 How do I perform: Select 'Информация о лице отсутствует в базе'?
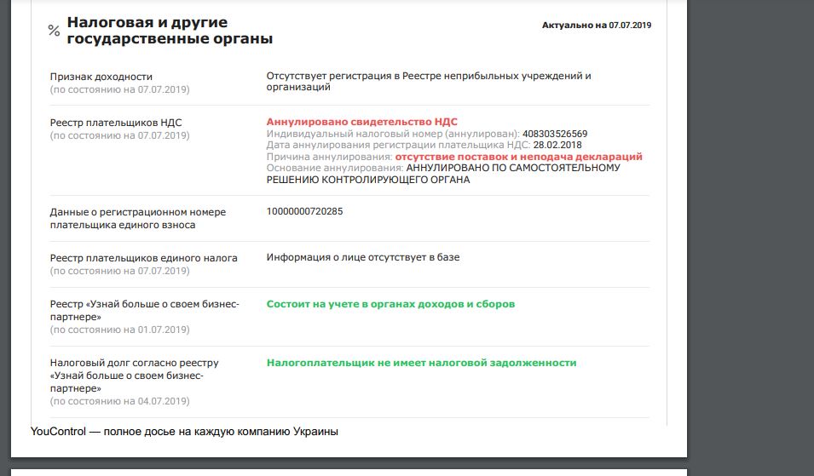coord(363,257)
